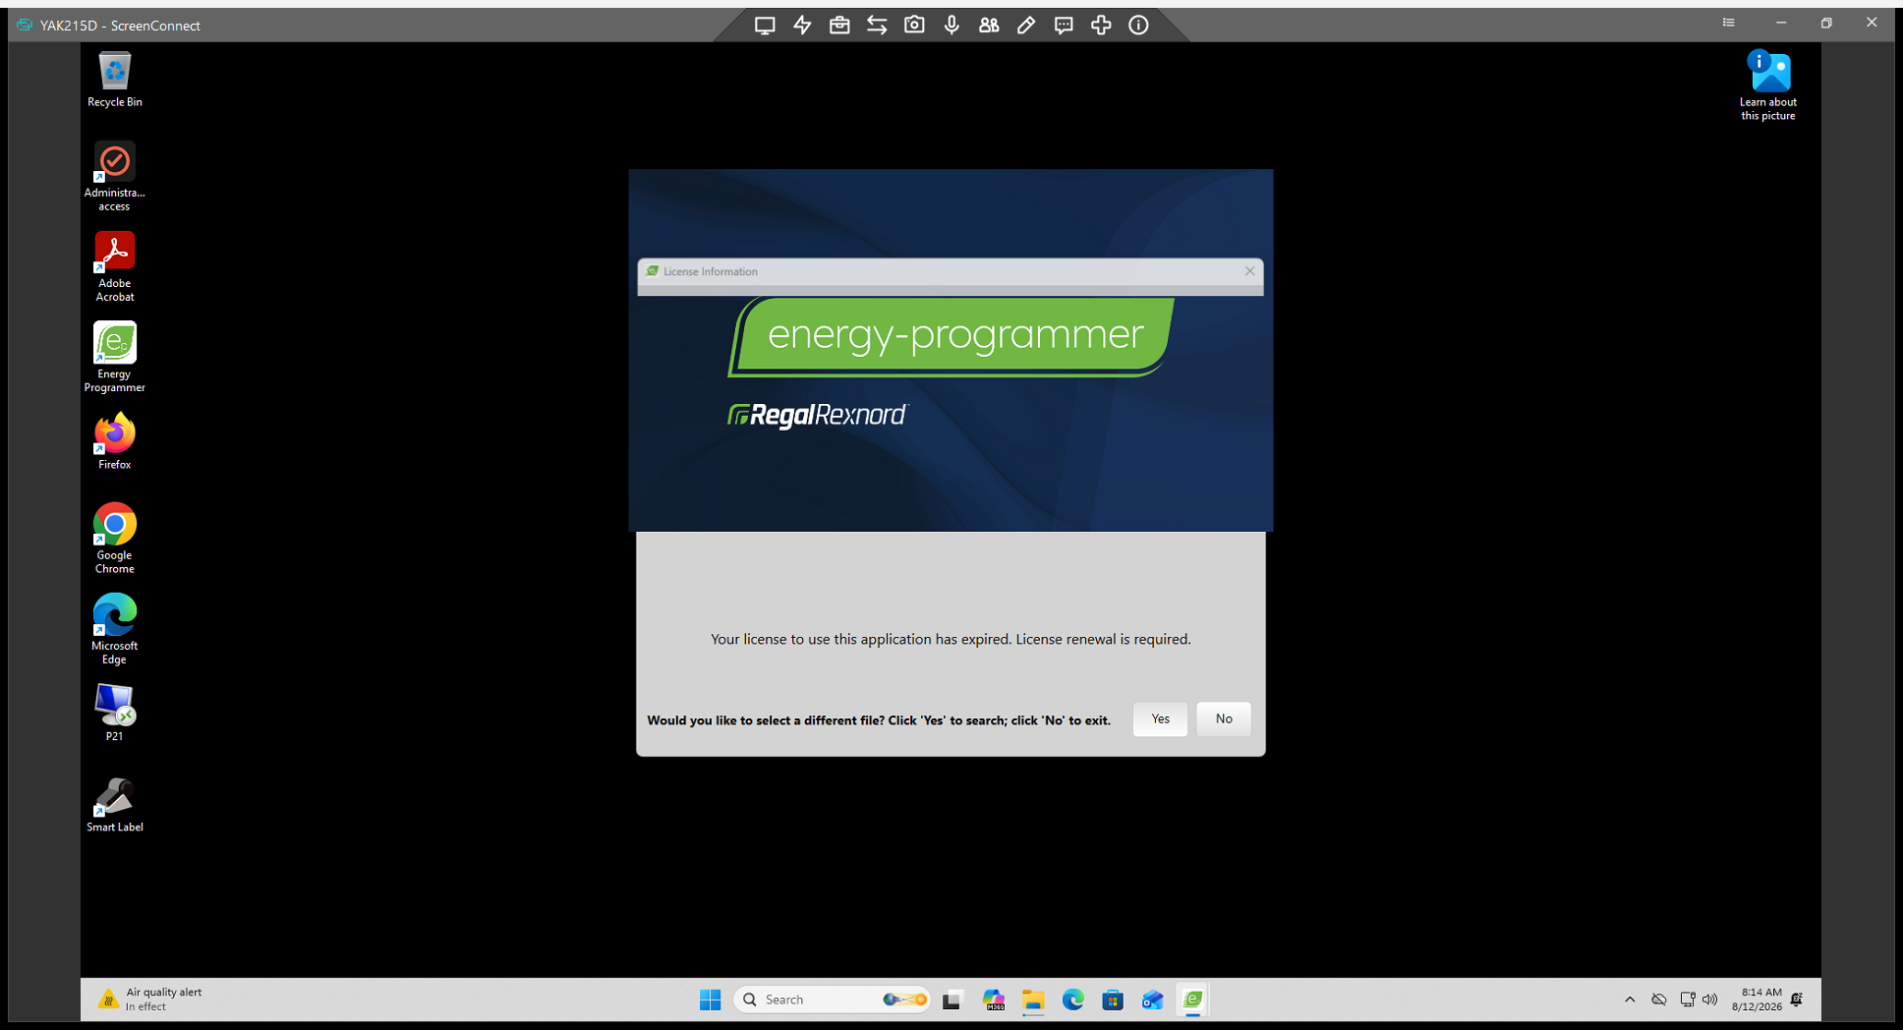Open Outlook from taskbar

[1152, 1000]
